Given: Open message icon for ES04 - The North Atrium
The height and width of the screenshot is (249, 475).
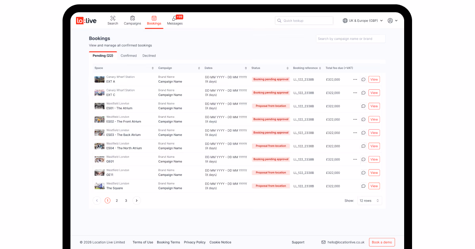Looking at the screenshot, I should tap(363, 146).
